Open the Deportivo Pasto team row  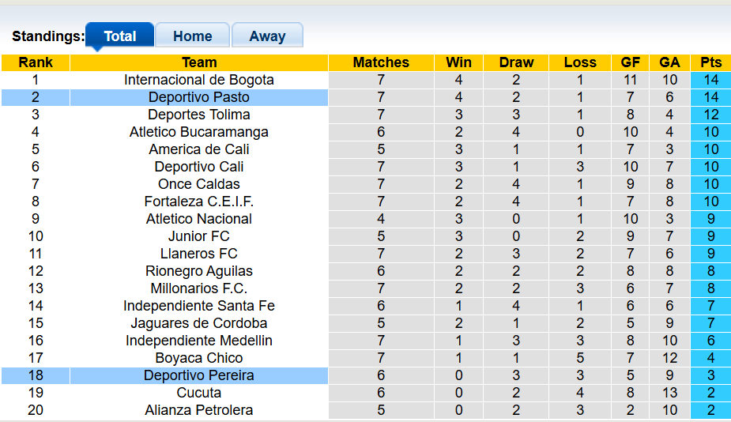[x=199, y=97]
